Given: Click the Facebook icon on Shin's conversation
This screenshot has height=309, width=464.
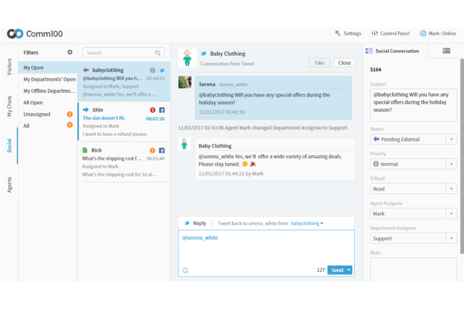Looking at the screenshot, I should [x=162, y=110].
